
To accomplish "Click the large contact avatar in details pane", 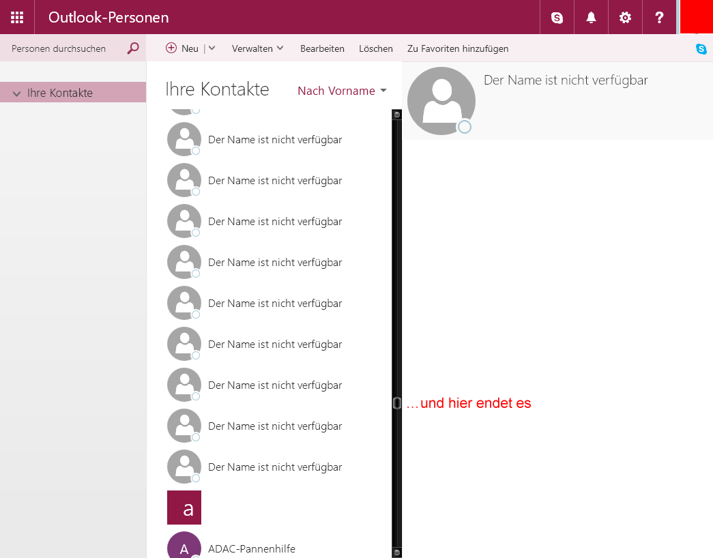I will point(441,101).
